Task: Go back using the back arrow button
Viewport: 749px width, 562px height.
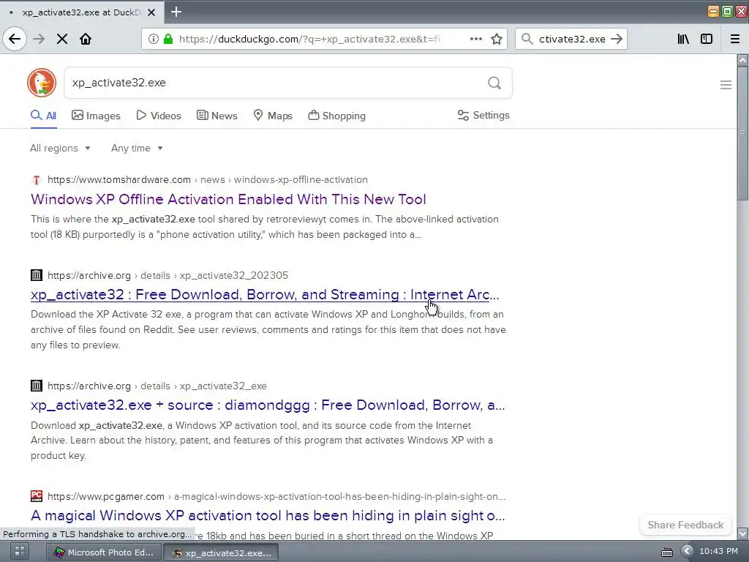Action: pos(15,39)
